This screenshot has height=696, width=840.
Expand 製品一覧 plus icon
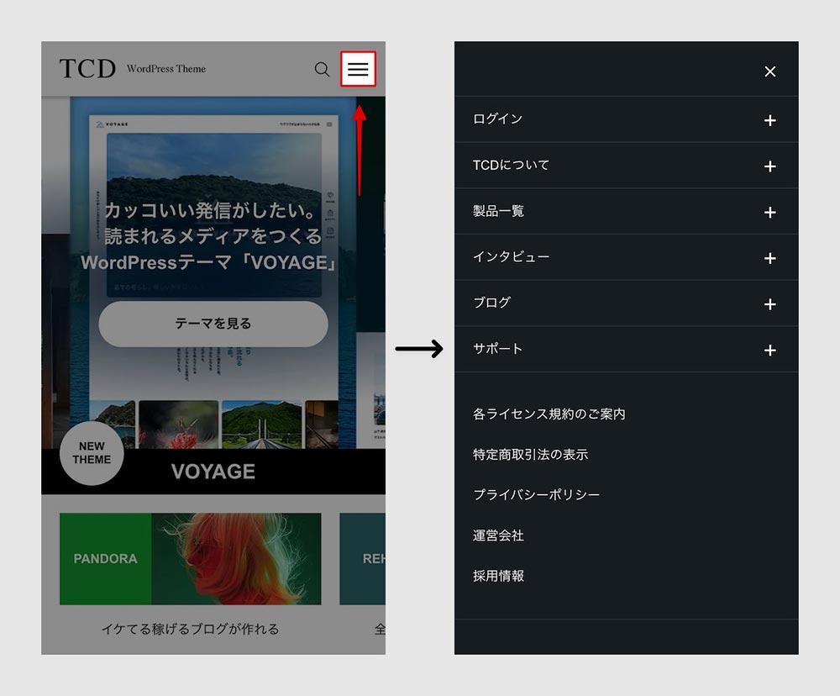pyautogui.click(x=769, y=212)
